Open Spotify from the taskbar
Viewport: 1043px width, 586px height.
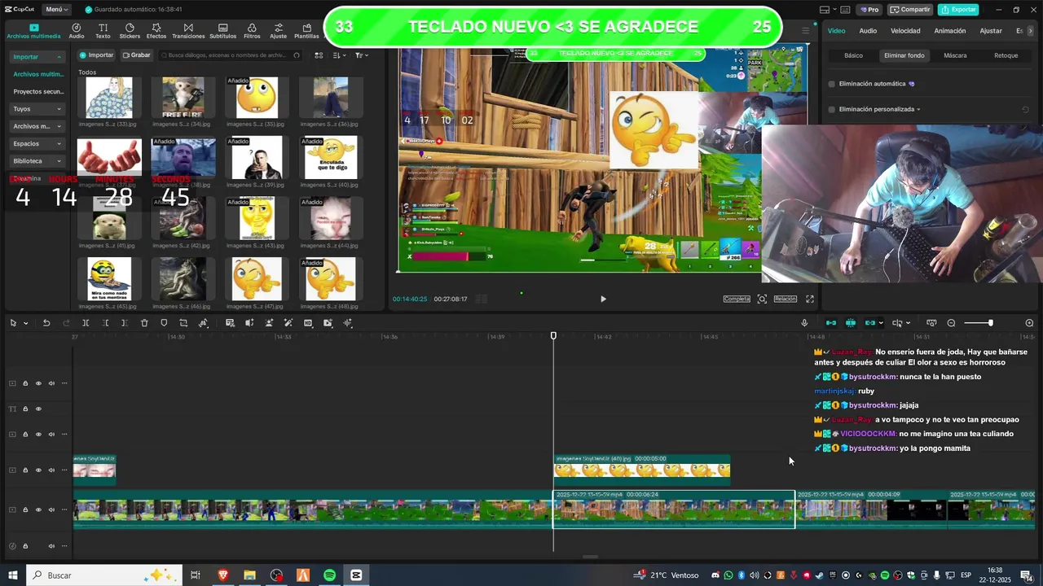pos(329,575)
